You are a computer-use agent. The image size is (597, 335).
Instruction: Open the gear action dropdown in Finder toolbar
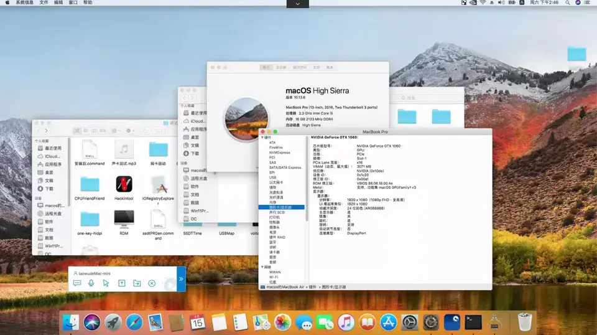tap(130, 131)
